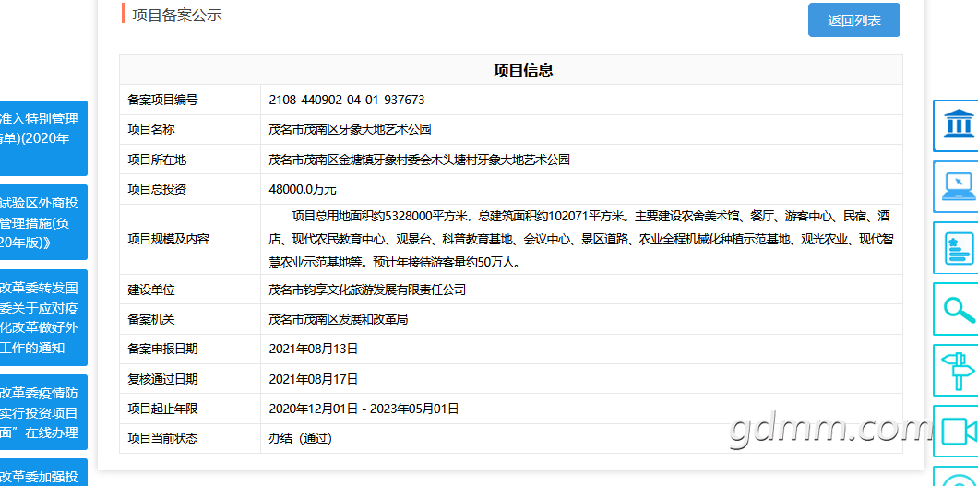Select the date 2021年08月13日
The height and width of the screenshot is (486, 978).
(313, 349)
